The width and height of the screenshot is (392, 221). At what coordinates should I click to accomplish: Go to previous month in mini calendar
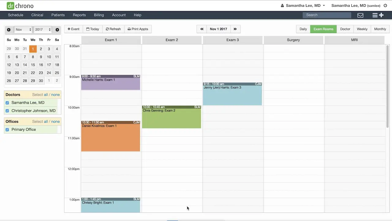(x=9, y=30)
